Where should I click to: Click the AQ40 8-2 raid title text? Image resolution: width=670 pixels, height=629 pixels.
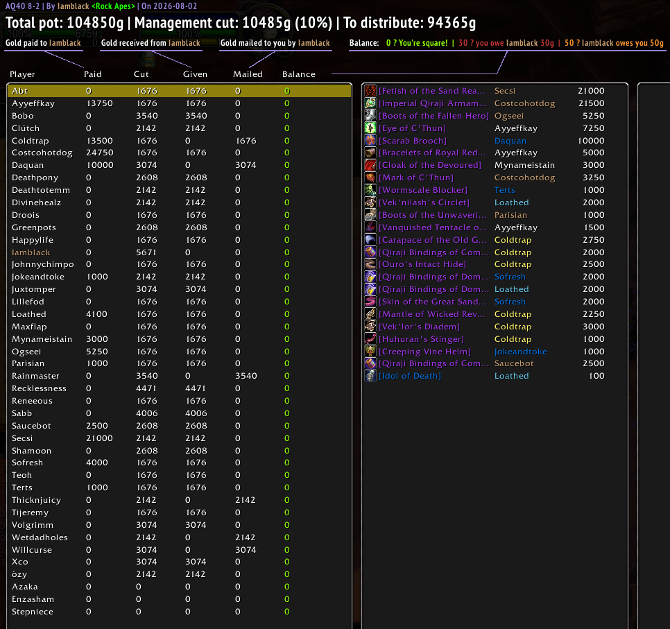coord(22,6)
